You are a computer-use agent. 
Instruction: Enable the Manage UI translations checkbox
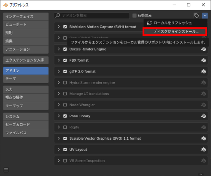pos(65,94)
